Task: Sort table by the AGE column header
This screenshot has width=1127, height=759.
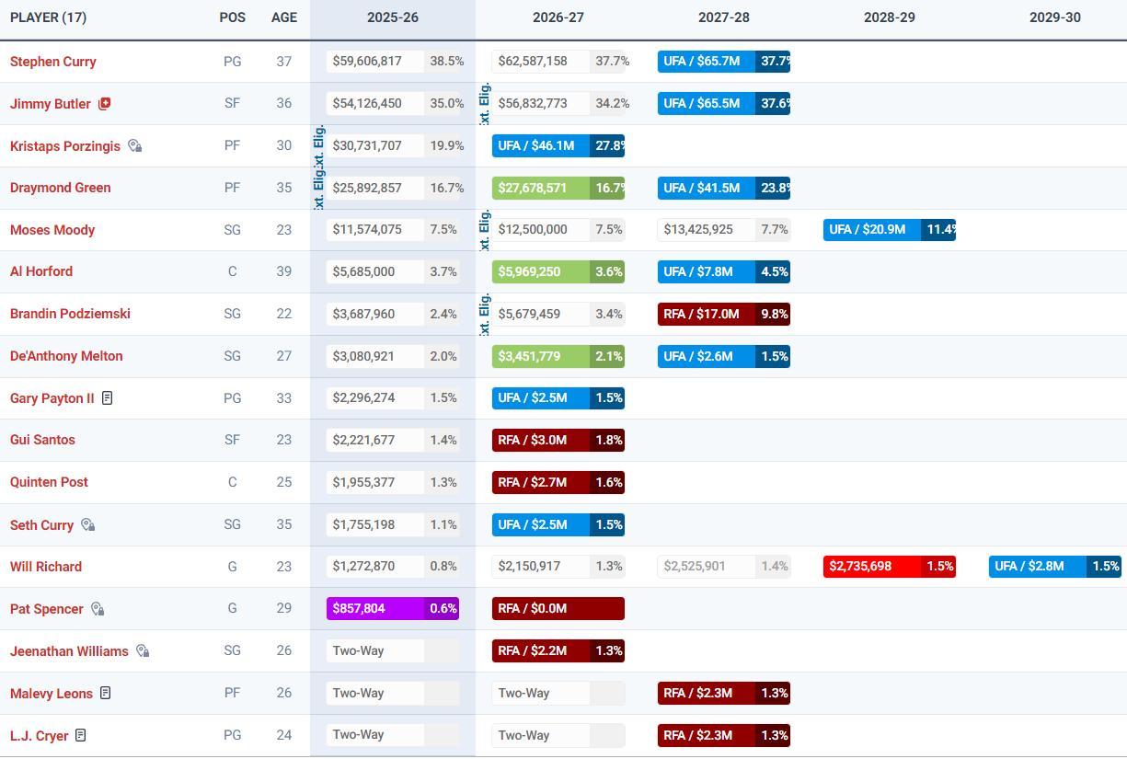Action: [x=283, y=17]
